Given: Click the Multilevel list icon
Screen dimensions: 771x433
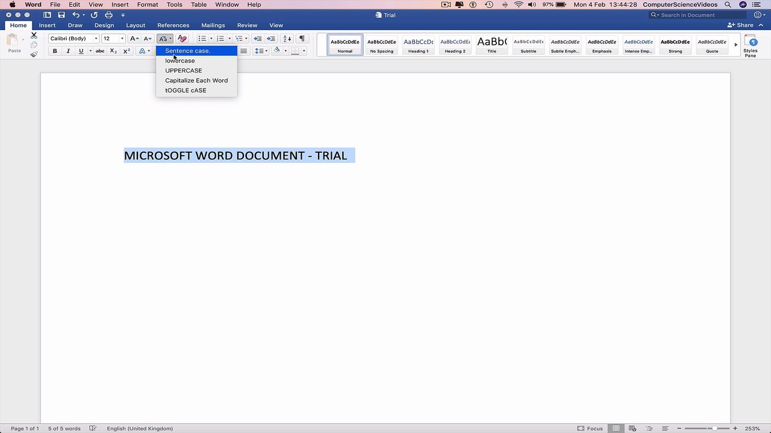Looking at the screenshot, I should (x=239, y=38).
